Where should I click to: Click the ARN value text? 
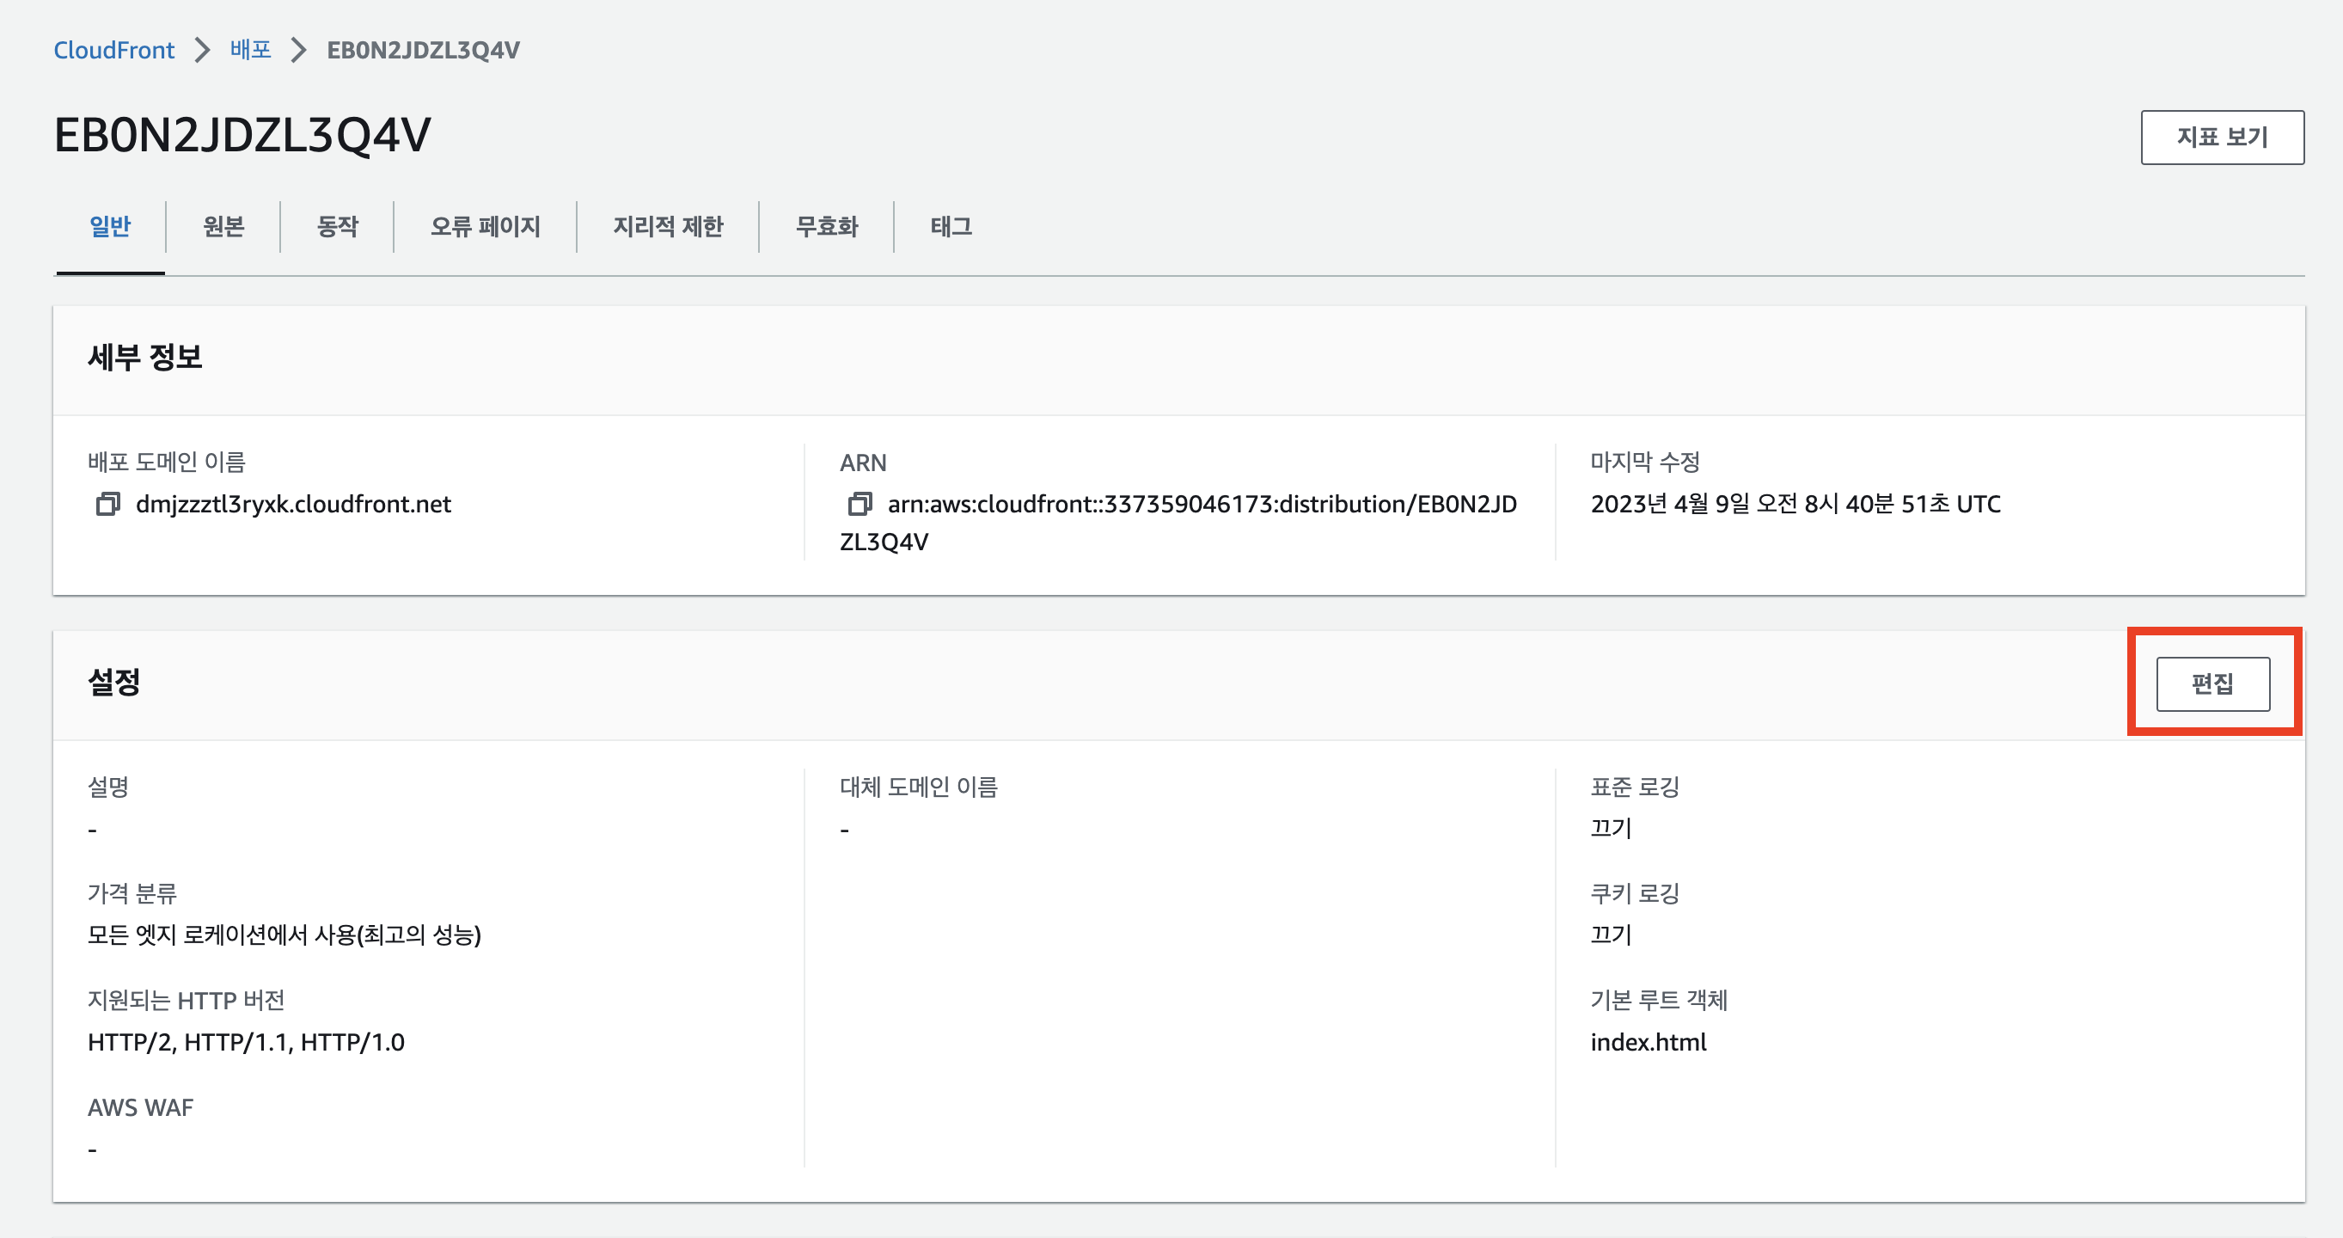pos(1201,504)
